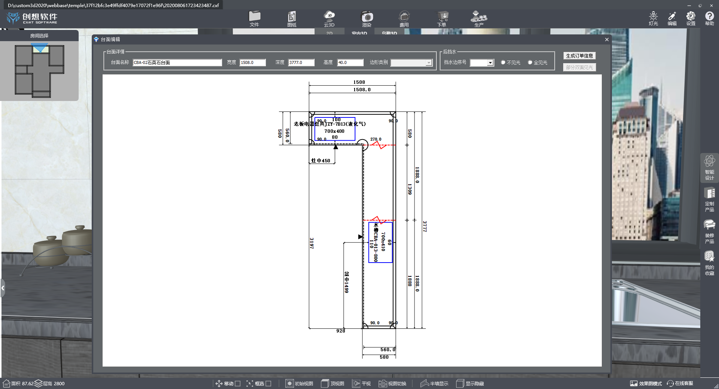Image resolution: width=719 pixels, height=389 pixels.
Task: Select the blue 700x410 sink cutout rectangle
Action: [380, 242]
